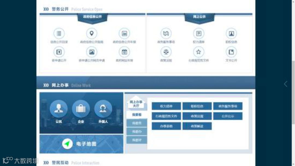
Task: Open the 文书公开 document icon
Action: coord(231,52)
